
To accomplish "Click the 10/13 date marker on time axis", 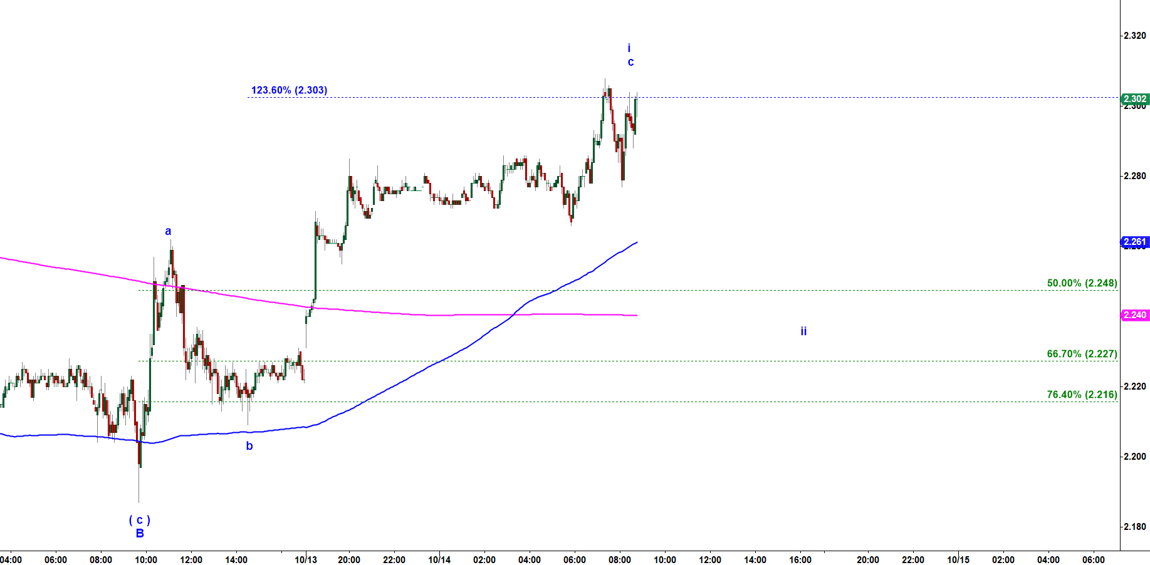I will click(306, 559).
